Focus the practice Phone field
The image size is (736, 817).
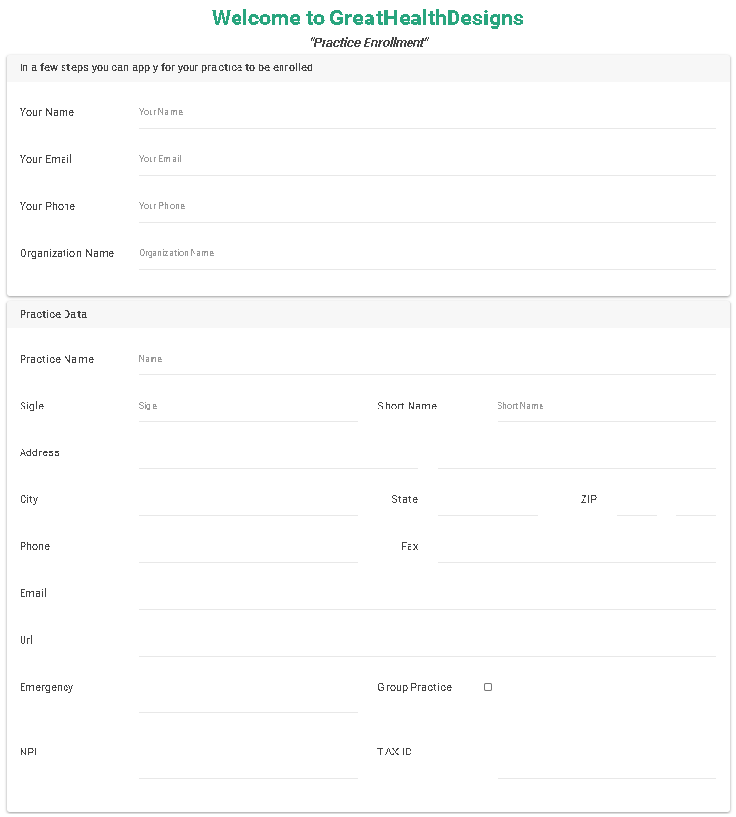[247, 547]
